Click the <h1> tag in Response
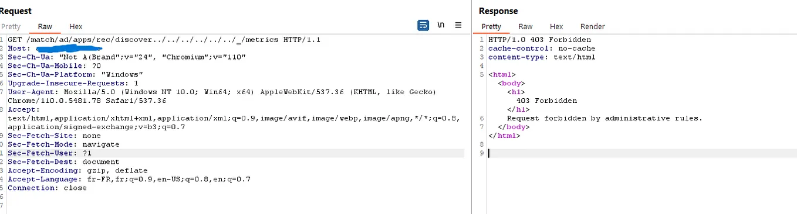This screenshot has height=214, width=797. point(516,92)
